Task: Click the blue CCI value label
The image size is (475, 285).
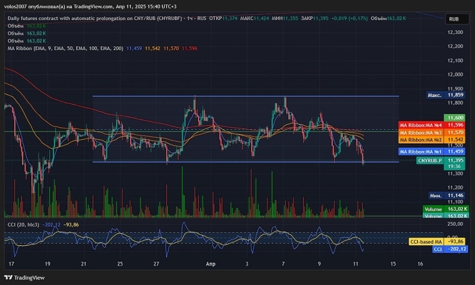Action: click(438, 249)
